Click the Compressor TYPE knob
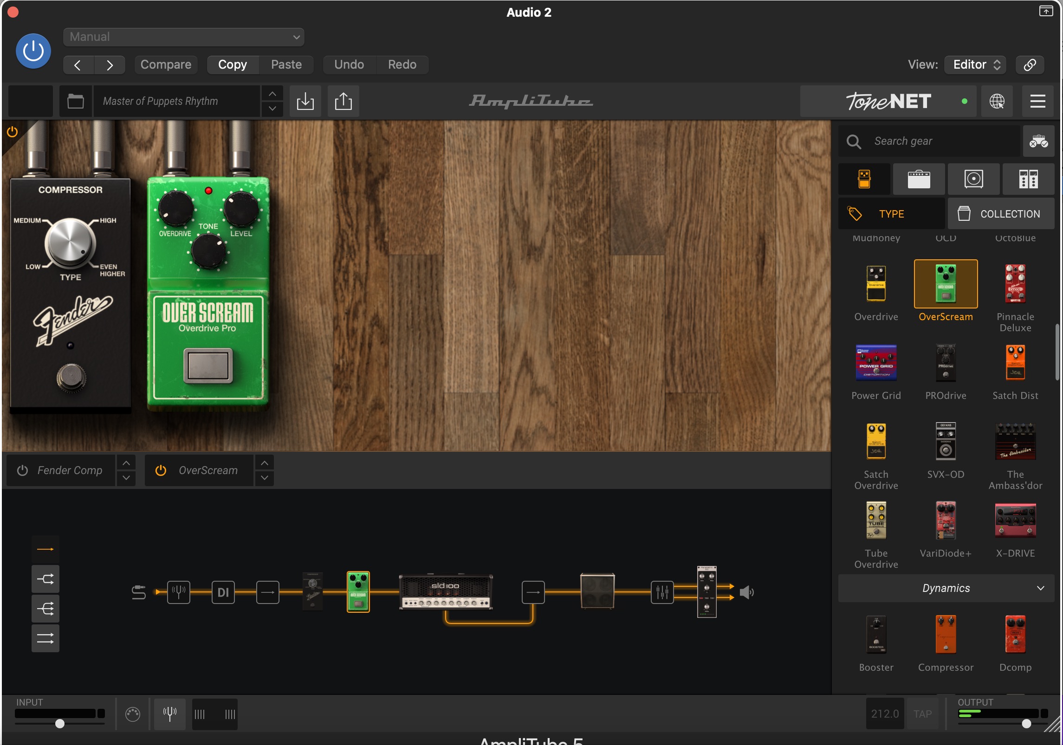The height and width of the screenshot is (745, 1063). 70,243
